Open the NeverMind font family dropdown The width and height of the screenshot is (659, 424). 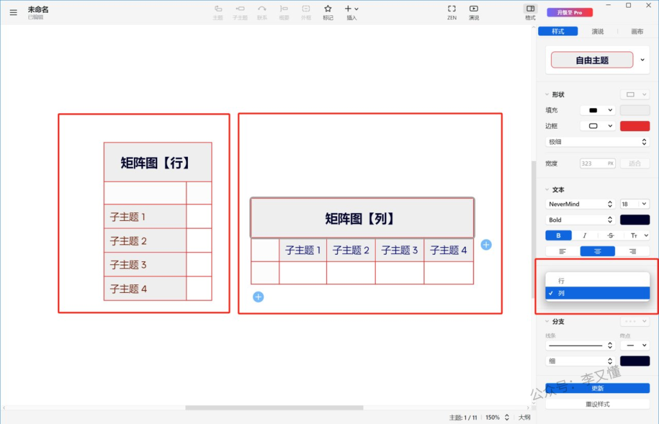(580, 204)
